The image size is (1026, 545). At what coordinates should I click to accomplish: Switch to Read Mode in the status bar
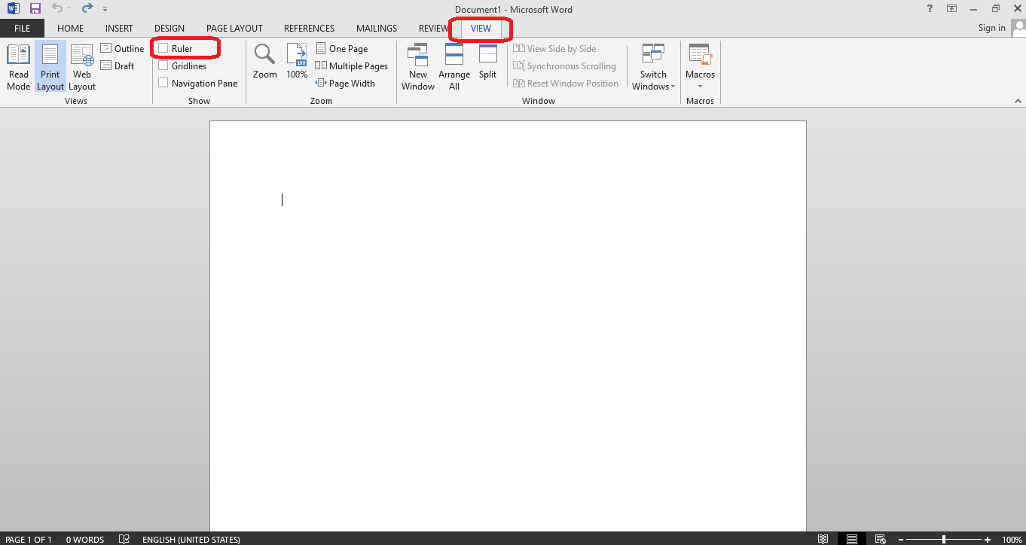point(823,539)
